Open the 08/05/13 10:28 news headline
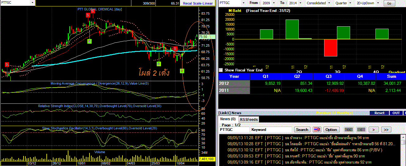The height and width of the screenshot is (166, 406). coord(311,143)
